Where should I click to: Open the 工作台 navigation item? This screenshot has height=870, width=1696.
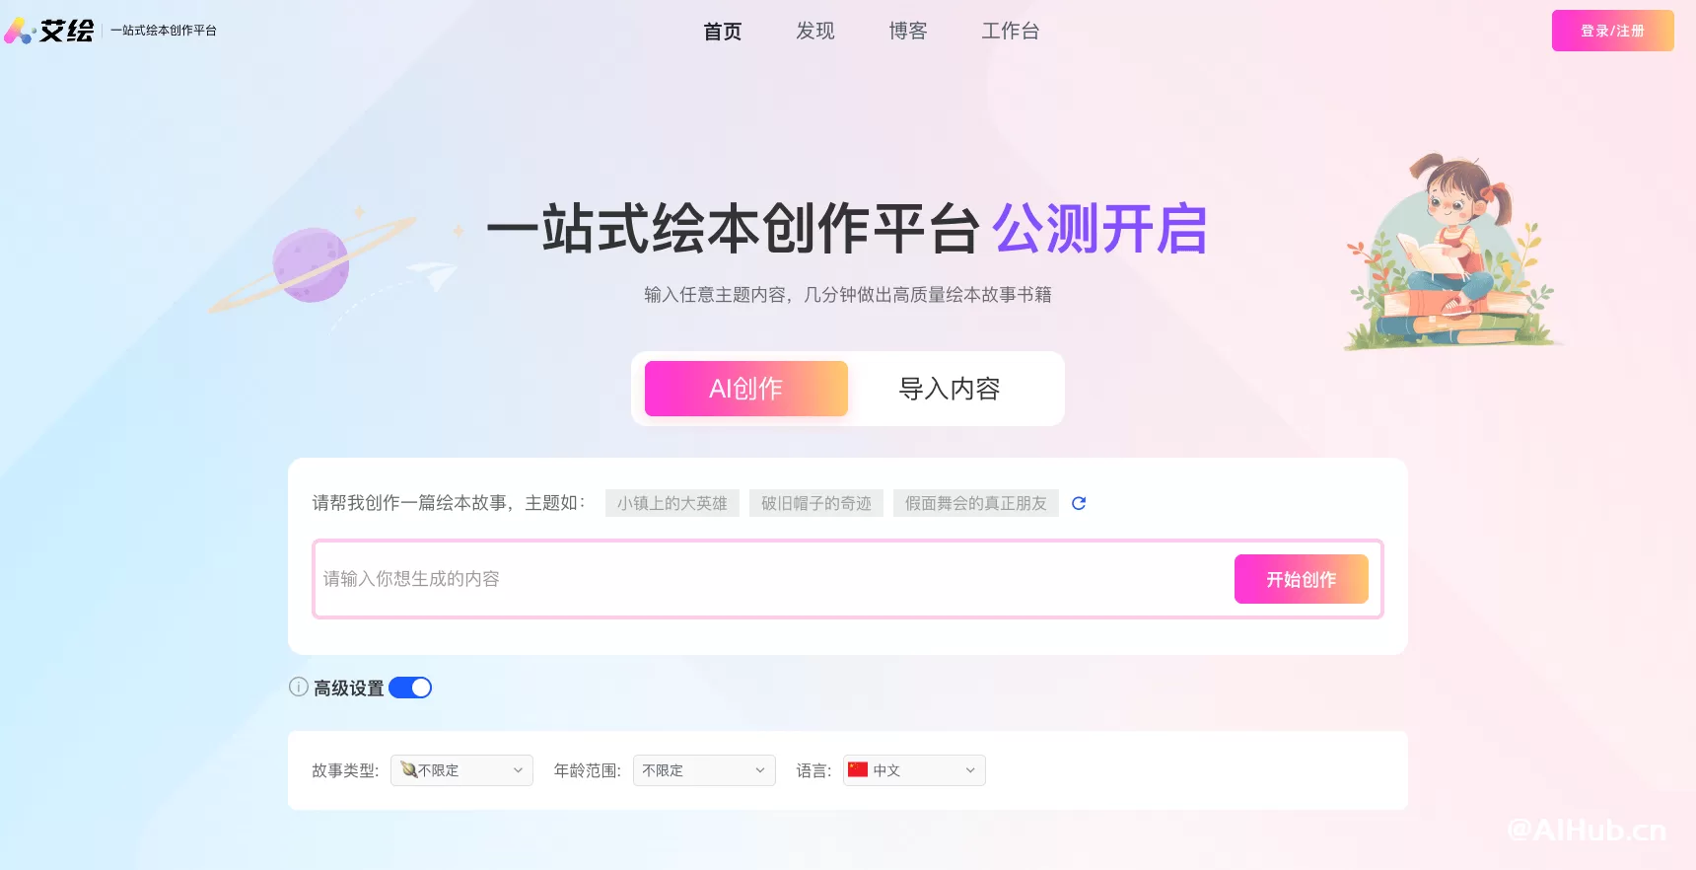[x=1011, y=31]
